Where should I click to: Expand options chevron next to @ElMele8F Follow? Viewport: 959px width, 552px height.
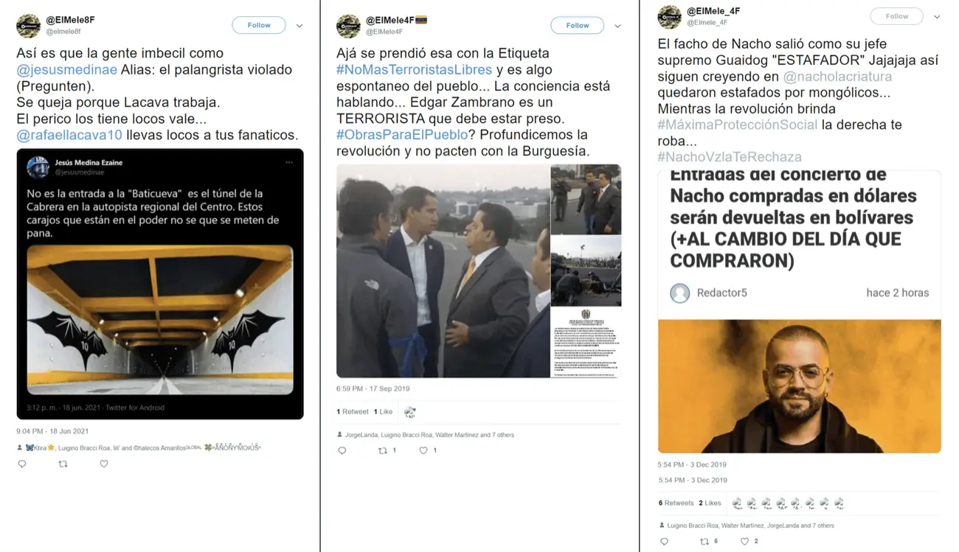300,26
